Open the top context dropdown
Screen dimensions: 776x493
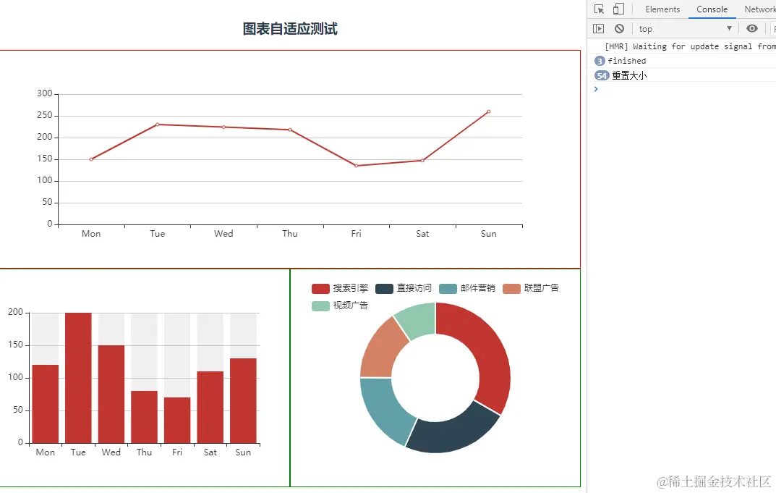click(685, 29)
